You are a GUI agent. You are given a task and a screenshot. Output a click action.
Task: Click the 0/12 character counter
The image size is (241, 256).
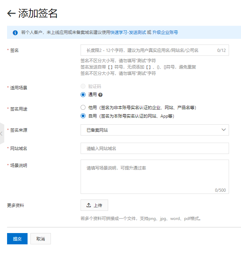click(x=222, y=50)
